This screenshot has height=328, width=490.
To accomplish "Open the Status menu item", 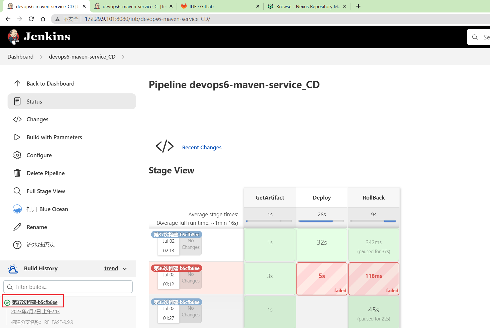I will (72, 101).
